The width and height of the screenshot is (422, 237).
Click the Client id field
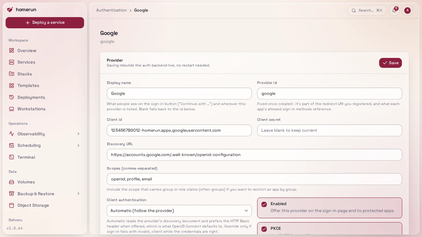179,130
